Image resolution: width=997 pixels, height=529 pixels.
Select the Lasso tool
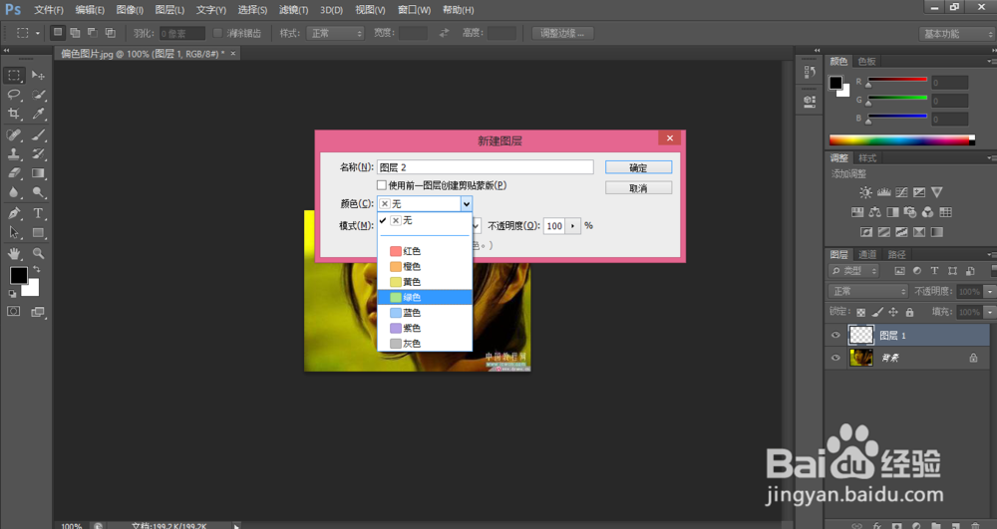coord(13,95)
